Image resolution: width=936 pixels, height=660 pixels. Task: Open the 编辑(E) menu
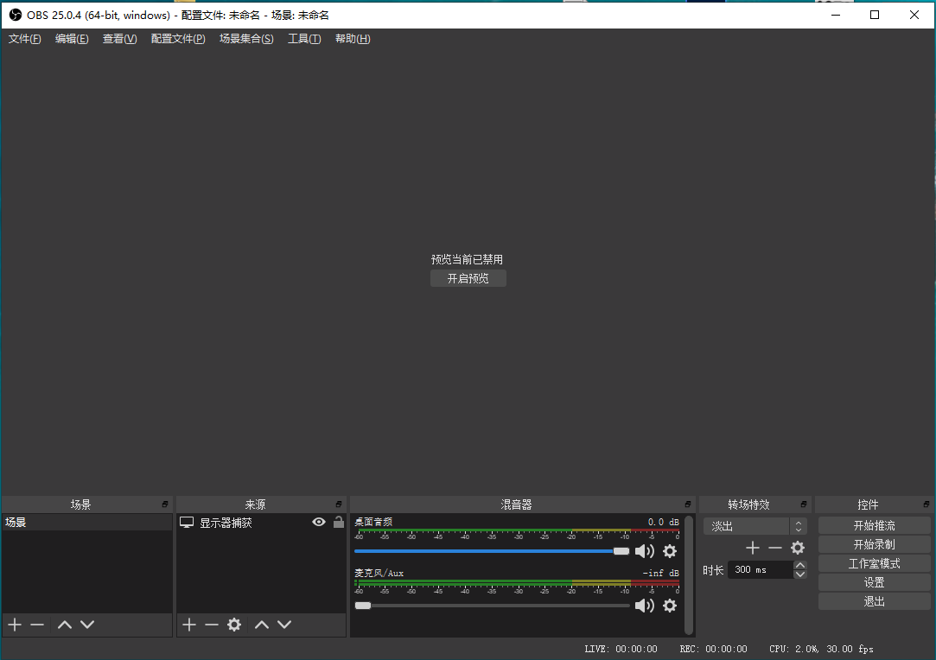coord(72,39)
